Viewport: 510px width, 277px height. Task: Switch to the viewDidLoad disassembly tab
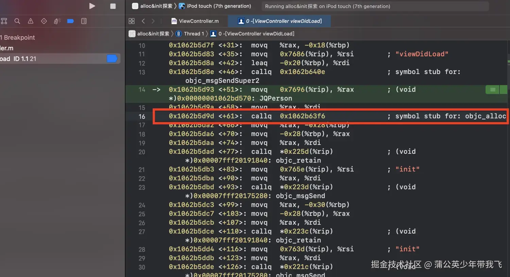[x=279, y=21]
